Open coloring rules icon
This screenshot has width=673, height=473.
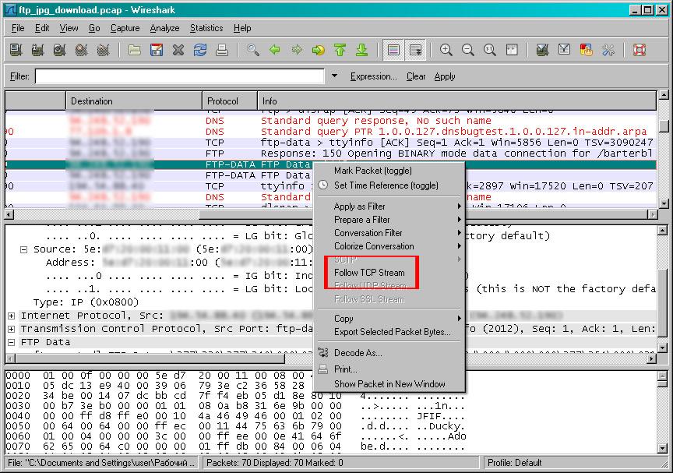click(587, 50)
